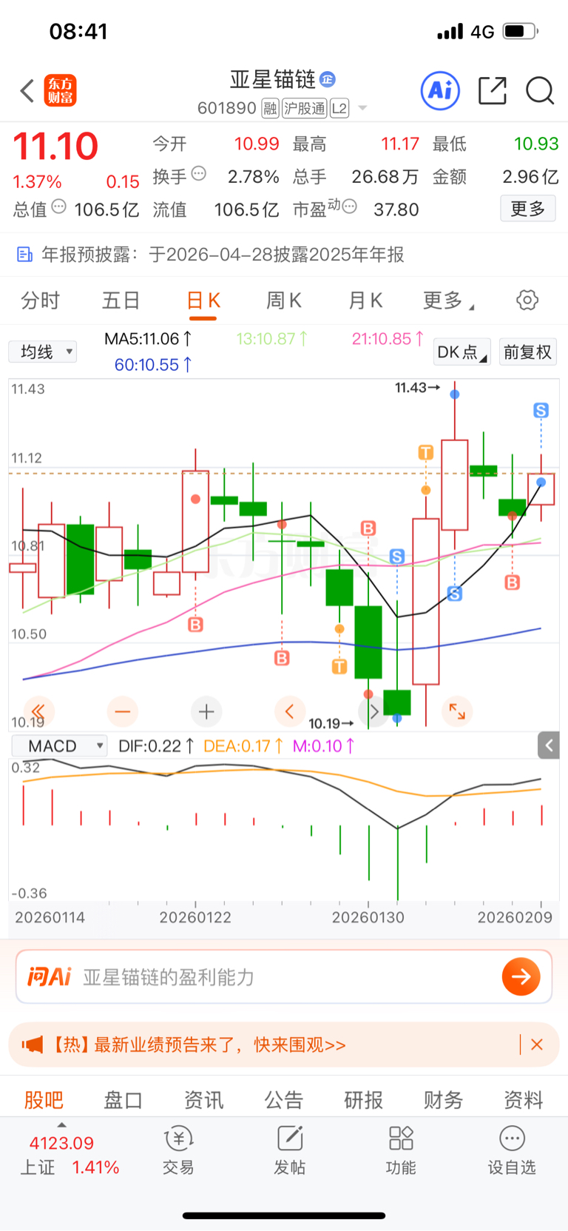568x1231 pixels.
Task: Tap the MA5:11.06 readout
Action: tap(148, 338)
